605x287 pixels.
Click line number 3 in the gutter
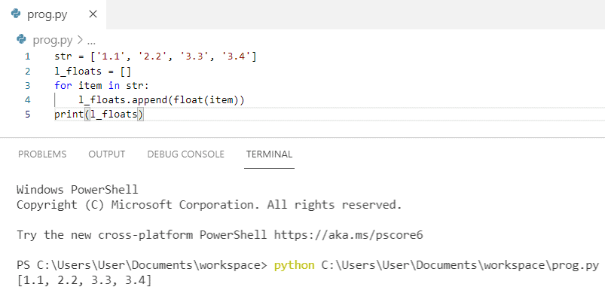point(27,86)
